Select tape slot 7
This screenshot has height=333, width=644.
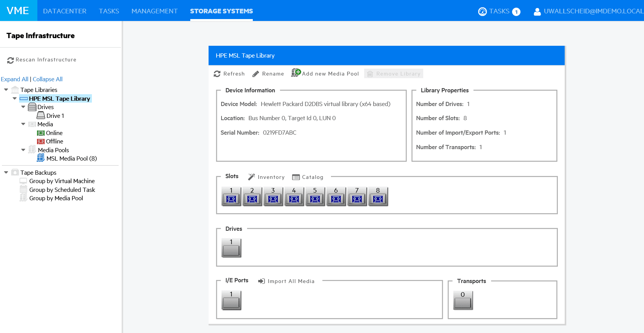357,196
